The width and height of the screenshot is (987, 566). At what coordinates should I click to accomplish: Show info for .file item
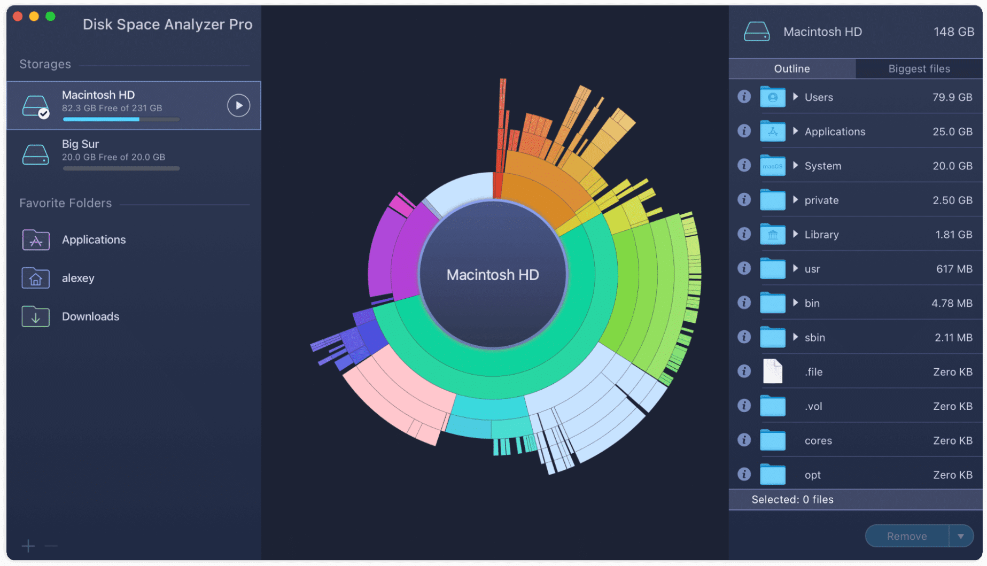[x=744, y=371]
